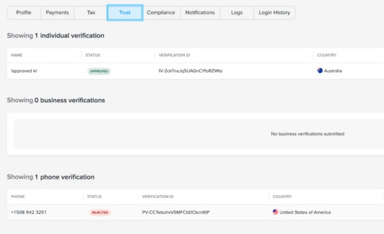Click the red REJECTED status badge
The height and width of the screenshot is (234, 384).
[x=100, y=212]
